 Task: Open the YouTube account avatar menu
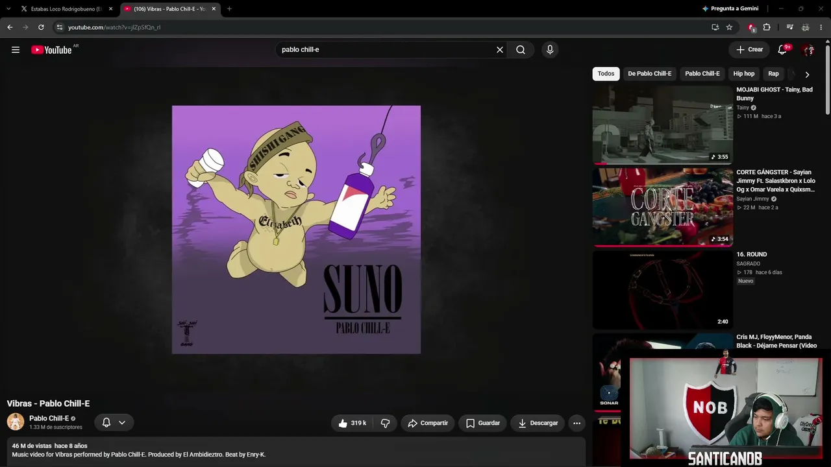(808, 50)
